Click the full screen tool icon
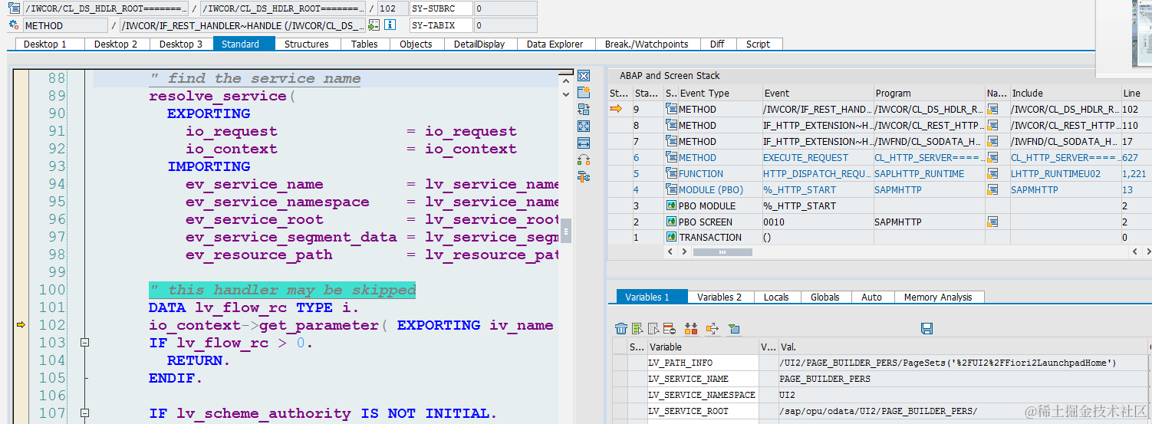Viewport: 1152px width, 424px height. click(x=584, y=126)
